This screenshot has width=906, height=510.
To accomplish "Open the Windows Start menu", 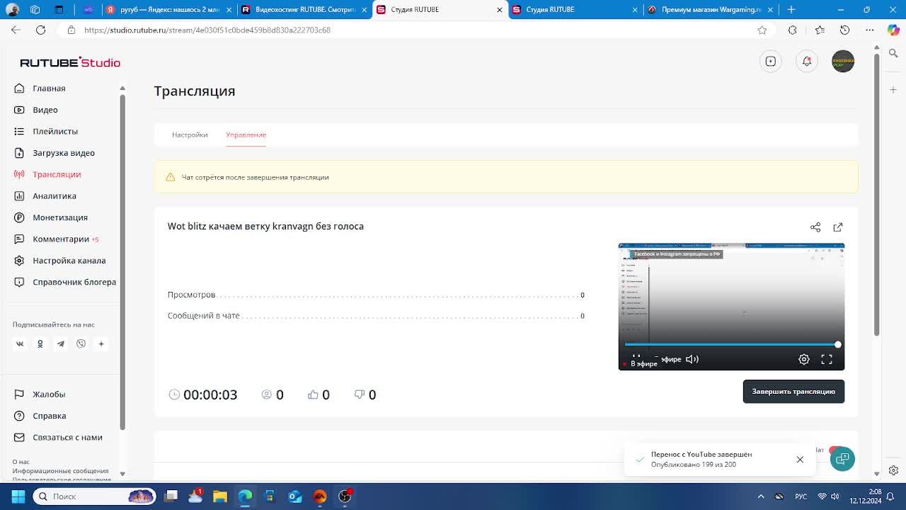I will pyautogui.click(x=18, y=497).
